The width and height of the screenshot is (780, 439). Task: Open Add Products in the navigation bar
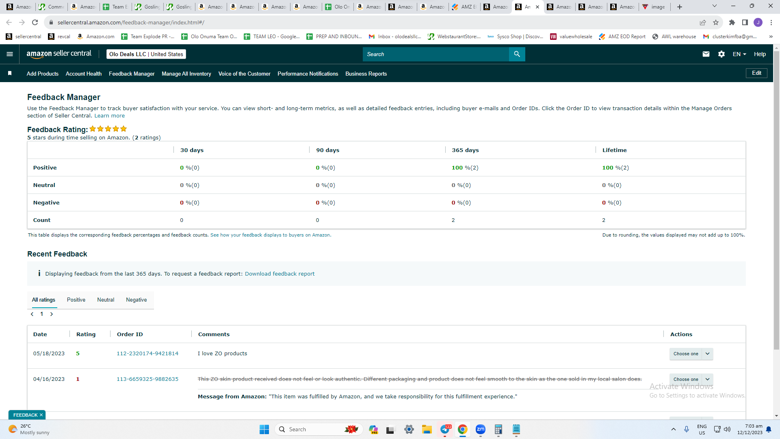pyautogui.click(x=43, y=74)
